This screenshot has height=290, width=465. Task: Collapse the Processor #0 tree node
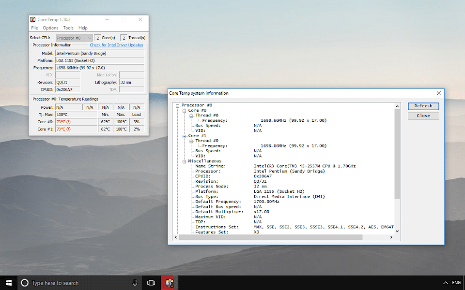tap(177, 106)
